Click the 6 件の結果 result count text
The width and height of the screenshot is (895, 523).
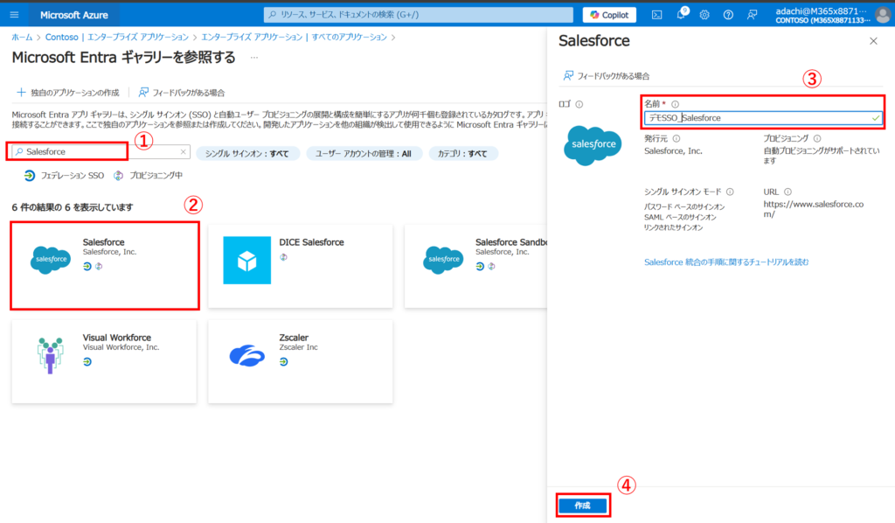pos(73,207)
